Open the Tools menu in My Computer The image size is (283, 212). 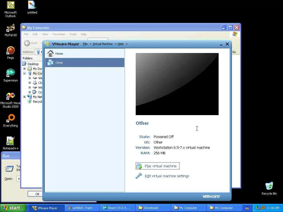click(73, 34)
